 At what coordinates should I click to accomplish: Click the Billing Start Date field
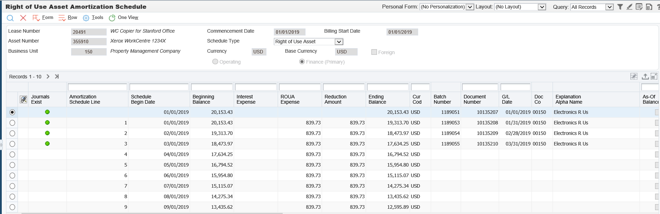[x=402, y=32]
